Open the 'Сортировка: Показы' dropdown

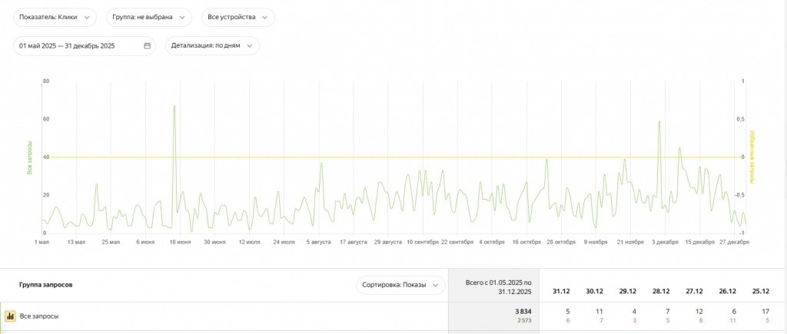pos(400,285)
